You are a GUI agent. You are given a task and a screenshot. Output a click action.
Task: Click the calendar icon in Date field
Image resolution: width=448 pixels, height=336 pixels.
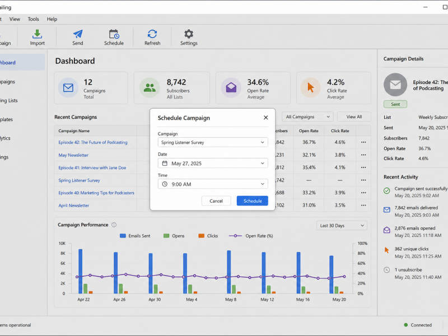tap(165, 163)
